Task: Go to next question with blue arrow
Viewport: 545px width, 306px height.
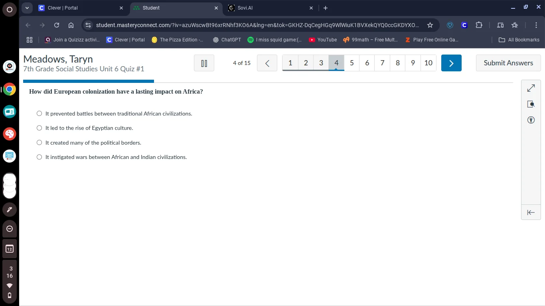Action: (x=451, y=63)
